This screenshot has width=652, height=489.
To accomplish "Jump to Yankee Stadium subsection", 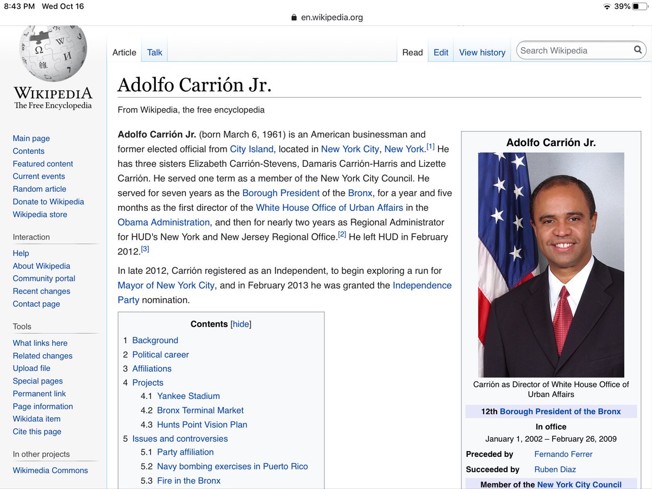I will [188, 396].
